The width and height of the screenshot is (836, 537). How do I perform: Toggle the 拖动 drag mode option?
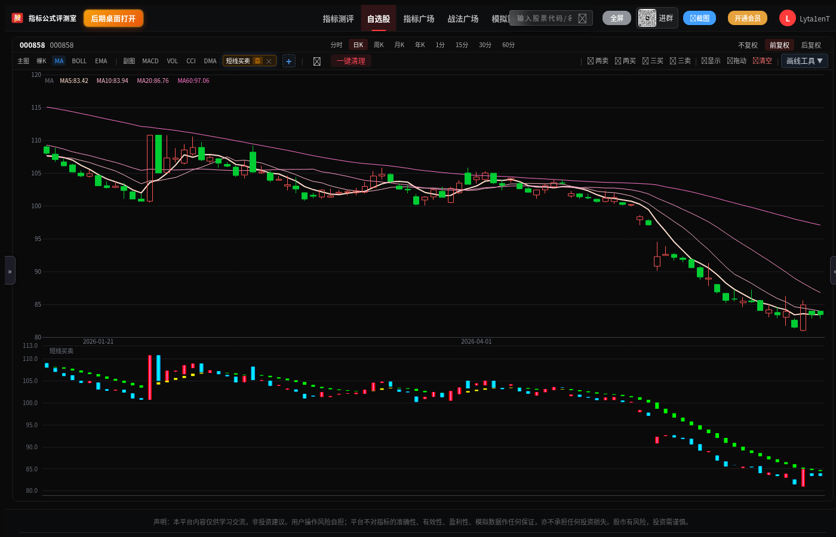736,61
